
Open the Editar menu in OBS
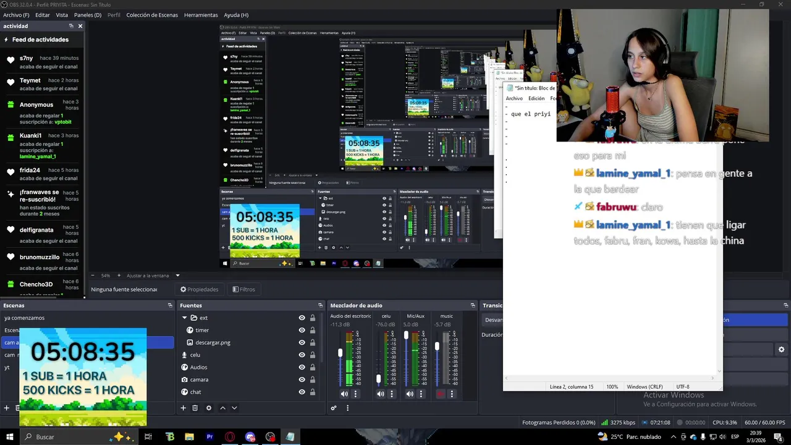[x=43, y=15]
